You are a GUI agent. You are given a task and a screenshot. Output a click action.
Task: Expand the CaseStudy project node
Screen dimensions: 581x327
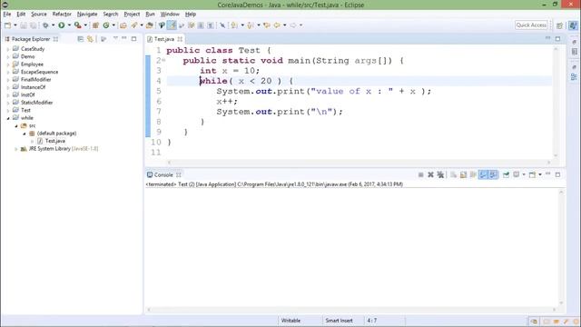coord(8,49)
